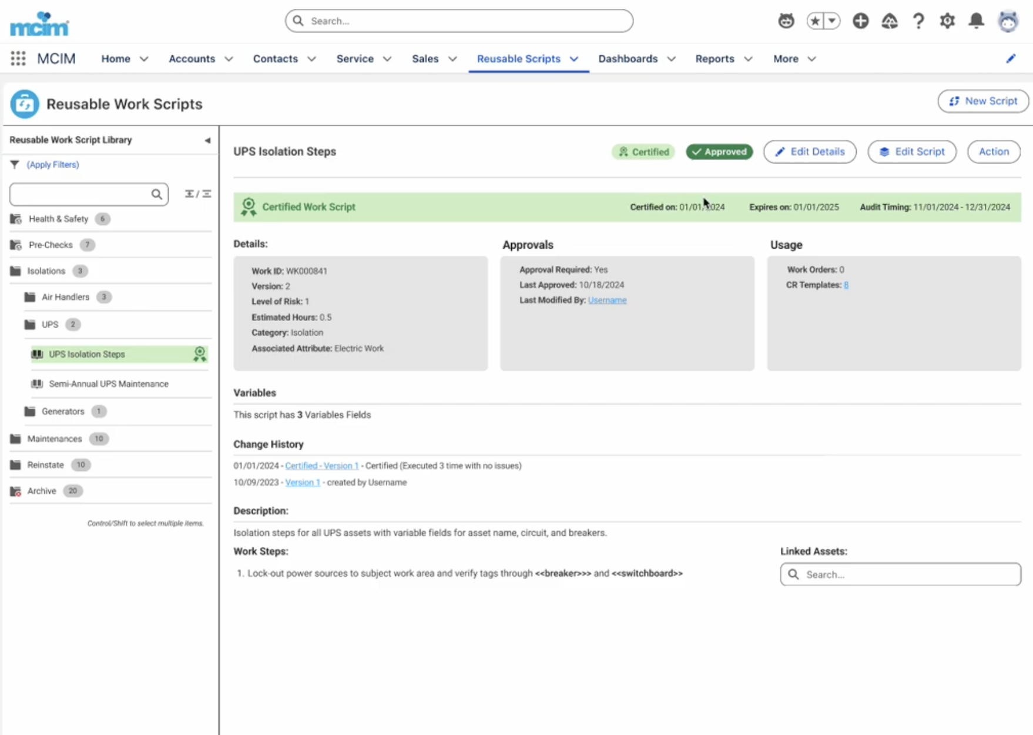
Task: Navigate to the Dashboards tab
Action: 628,59
